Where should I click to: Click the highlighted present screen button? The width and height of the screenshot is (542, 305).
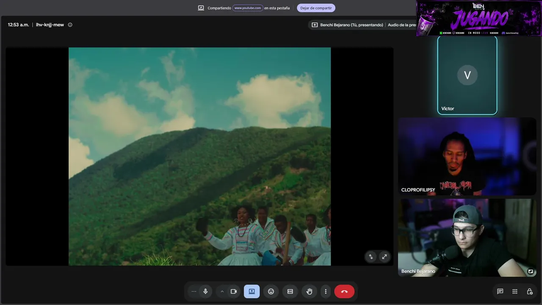(x=252, y=291)
